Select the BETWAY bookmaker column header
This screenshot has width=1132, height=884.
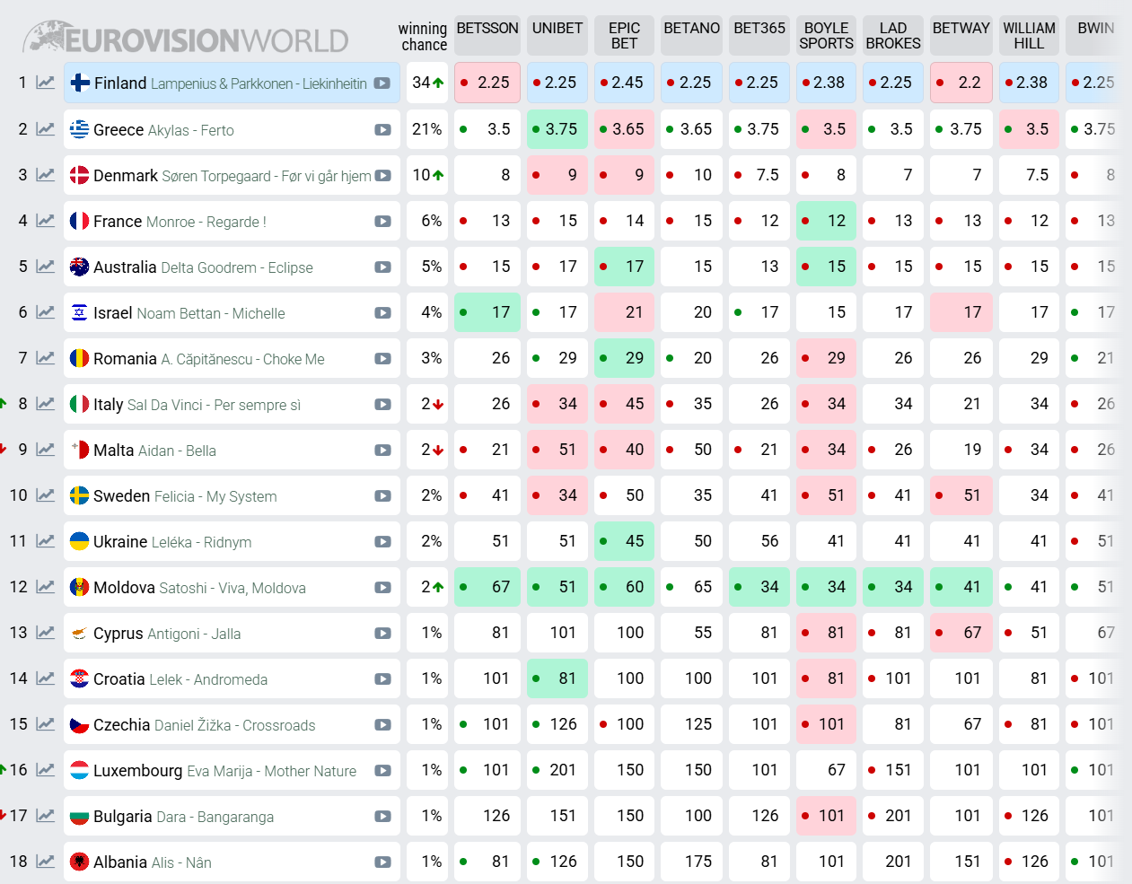pyautogui.click(x=961, y=36)
